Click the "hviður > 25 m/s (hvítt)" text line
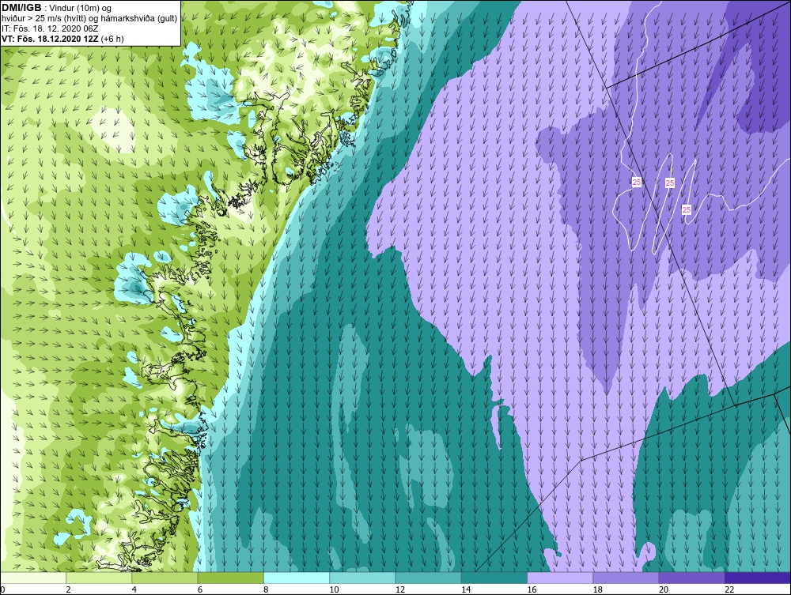This screenshot has width=791, height=595. pyautogui.click(x=44, y=19)
